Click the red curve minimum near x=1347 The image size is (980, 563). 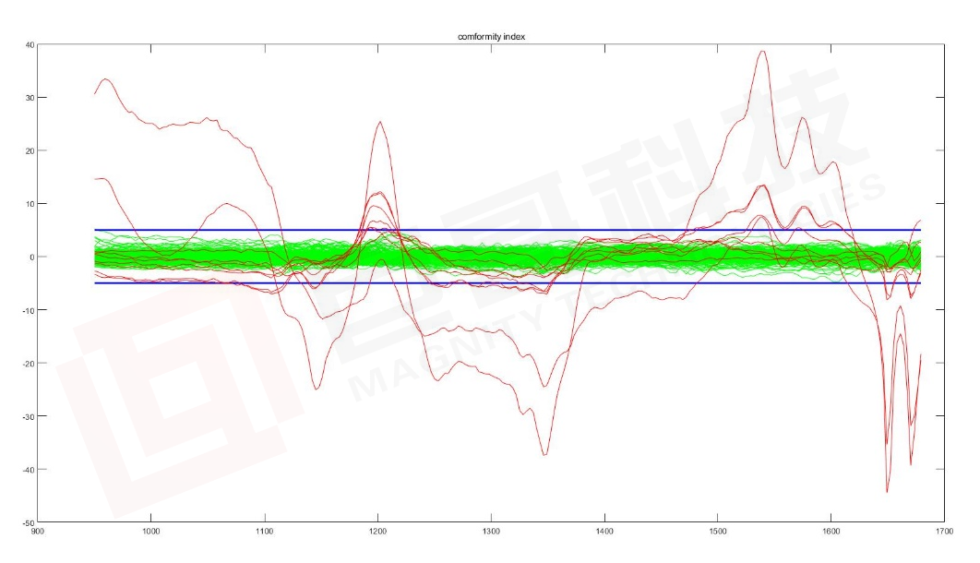click(544, 454)
